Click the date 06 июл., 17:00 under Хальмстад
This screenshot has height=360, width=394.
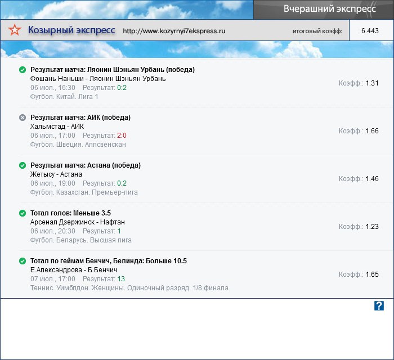53,136
